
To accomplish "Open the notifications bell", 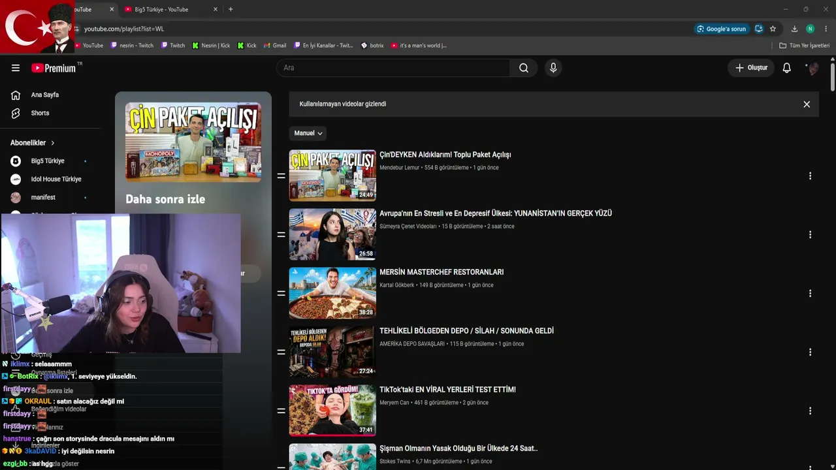I will pyautogui.click(x=787, y=68).
